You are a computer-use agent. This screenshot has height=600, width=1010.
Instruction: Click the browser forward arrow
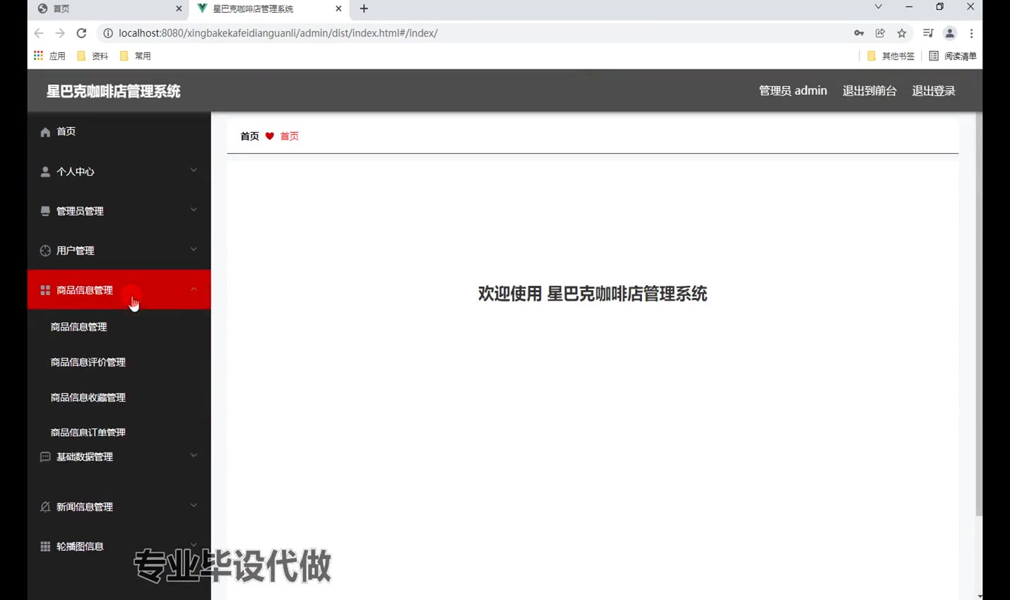click(60, 33)
